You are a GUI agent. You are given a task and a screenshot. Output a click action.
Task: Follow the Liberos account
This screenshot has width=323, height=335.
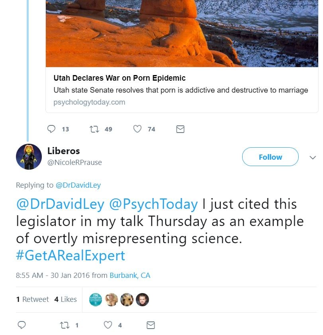coord(270,157)
